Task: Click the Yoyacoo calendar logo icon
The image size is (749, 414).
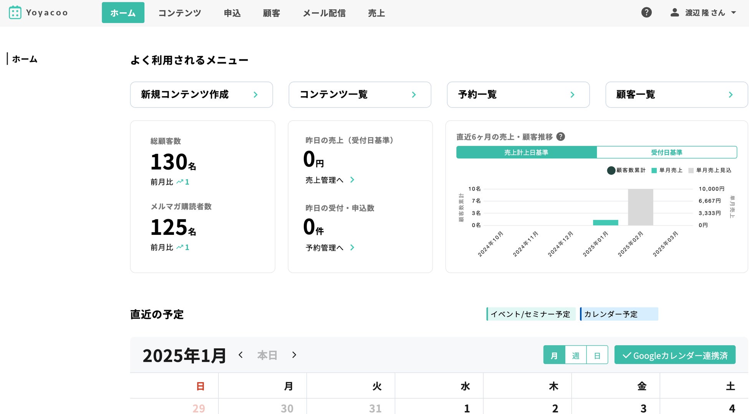Action: tap(15, 13)
